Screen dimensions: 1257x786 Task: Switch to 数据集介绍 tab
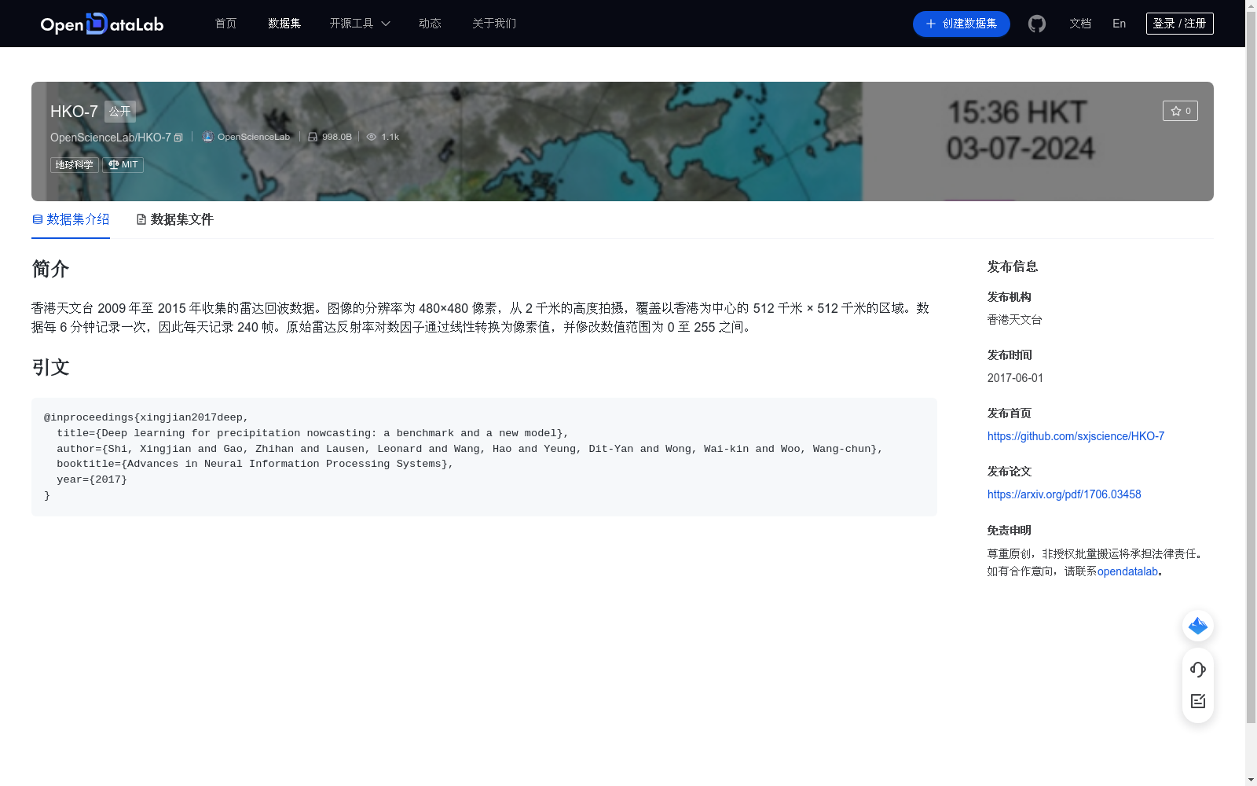(x=71, y=219)
